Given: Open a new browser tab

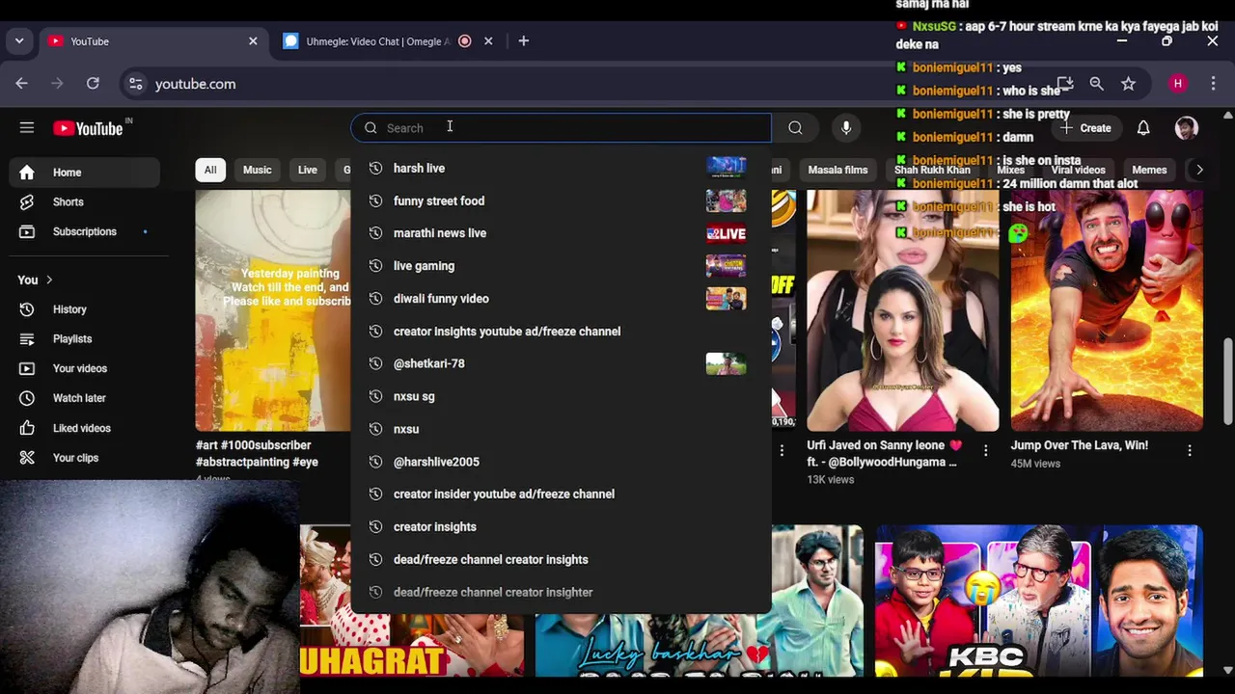Looking at the screenshot, I should (524, 41).
